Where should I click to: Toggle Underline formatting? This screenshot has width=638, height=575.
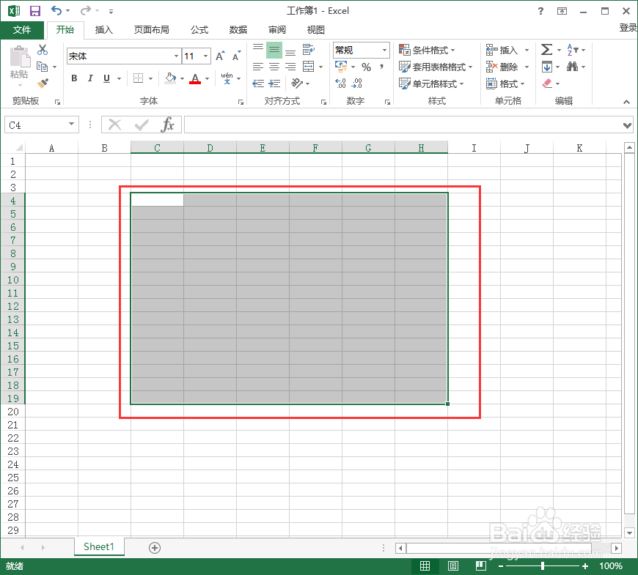106,78
